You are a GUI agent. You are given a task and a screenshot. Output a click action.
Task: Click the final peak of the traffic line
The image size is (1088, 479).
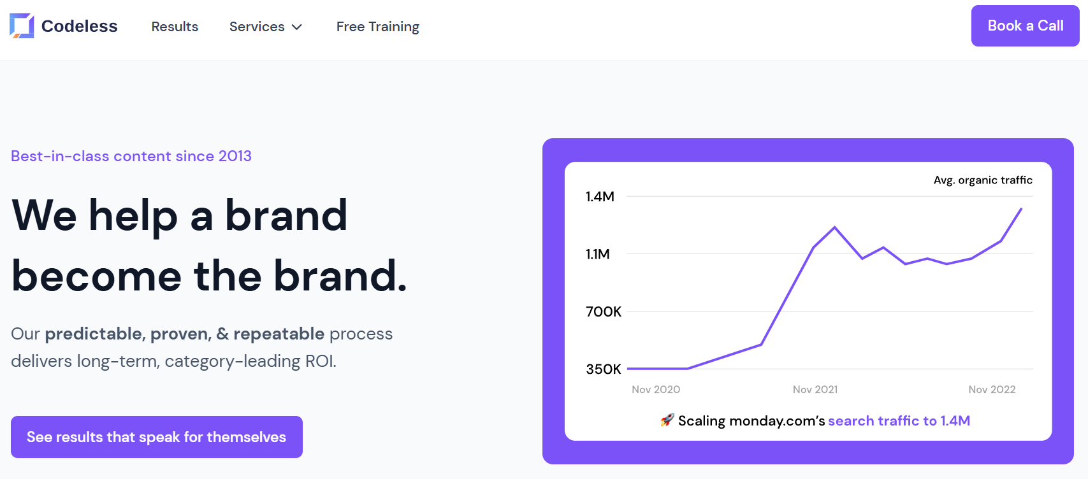pyautogui.click(x=1021, y=209)
